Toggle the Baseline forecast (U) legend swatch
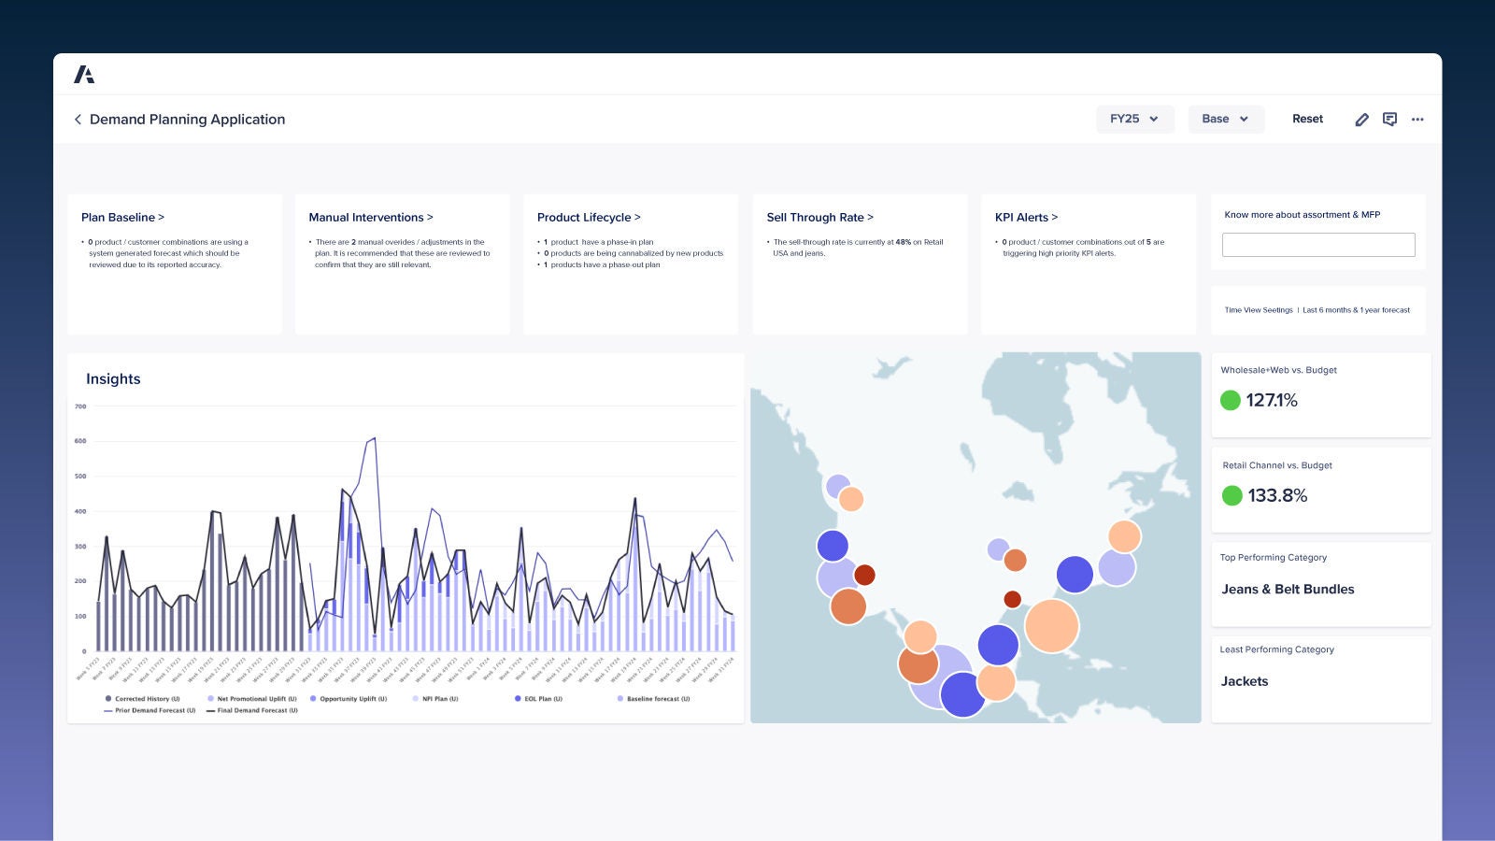The image size is (1495, 841). [620, 699]
